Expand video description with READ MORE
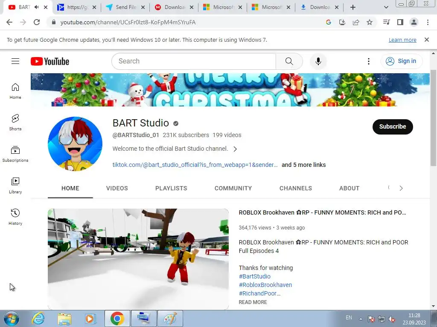 point(253,302)
